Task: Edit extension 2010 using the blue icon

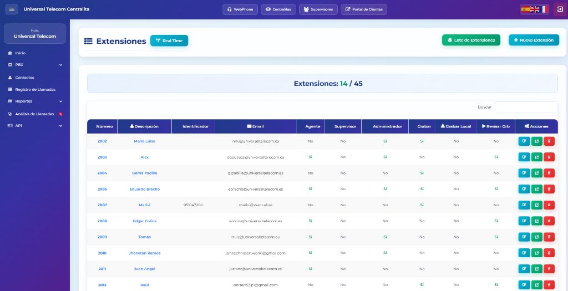Action: pyautogui.click(x=524, y=253)
